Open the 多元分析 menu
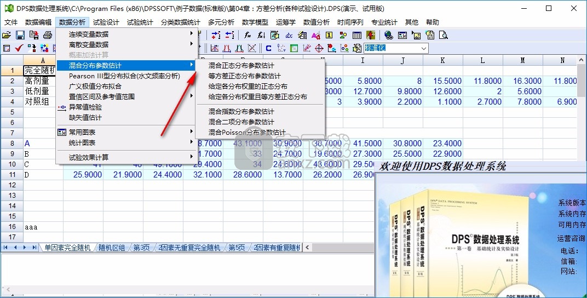587x298 pixels. pos(221,22)
